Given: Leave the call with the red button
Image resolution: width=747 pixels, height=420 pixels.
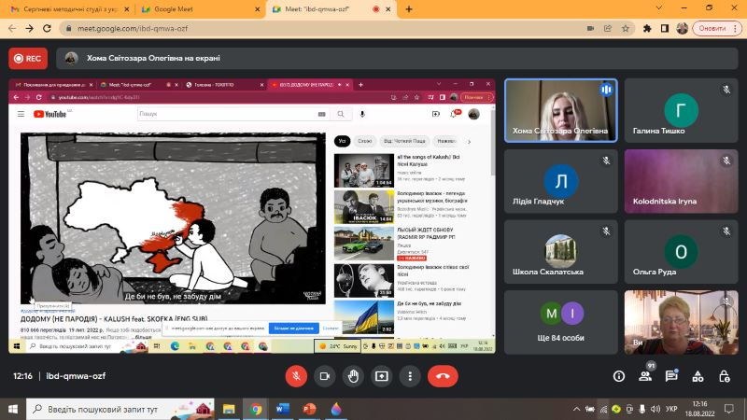Looking at the screenshot, I should pyautogui.click(x=443, y=376).
